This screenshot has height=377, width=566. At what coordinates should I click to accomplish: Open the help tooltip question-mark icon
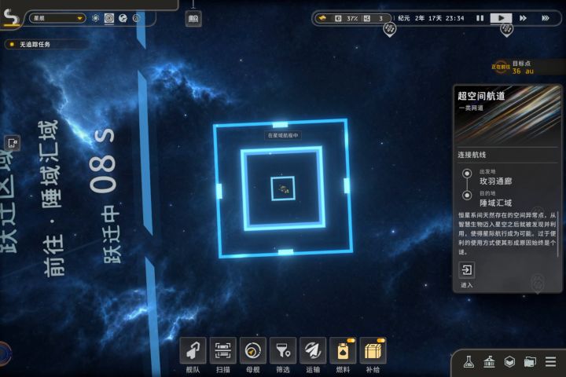coord(193,18)
